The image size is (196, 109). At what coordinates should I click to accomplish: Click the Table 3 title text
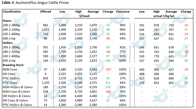coord(35,3)
